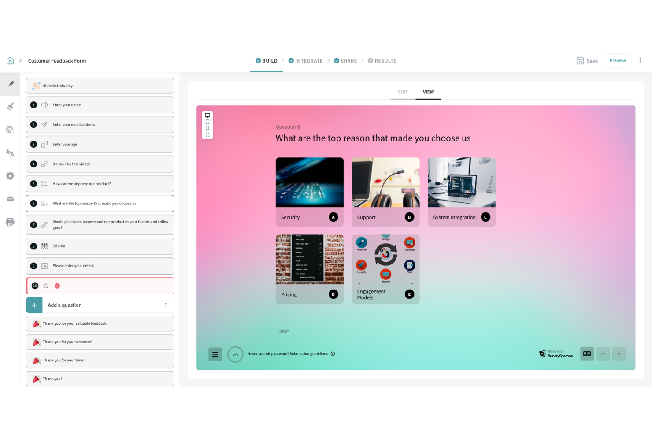
Task: Click the Preview button
Action: (618, 60)
